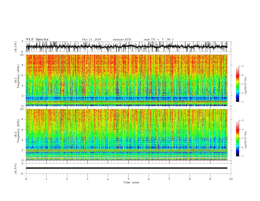Image resolution: width=260 pixels, height=201 pixels.
Task: Click the ch.1 color bar "log(PSD)(V²/Hz)" label
Action: pos(246,86)
